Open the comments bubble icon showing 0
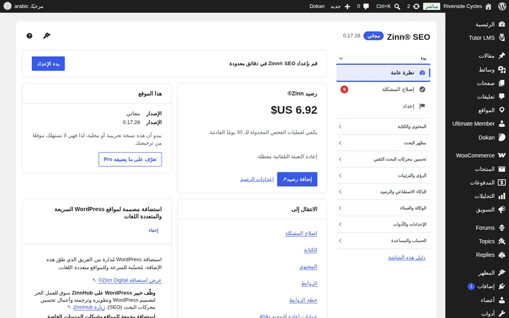The width and height of the screenshot is (509, 318). click(366, 6)
